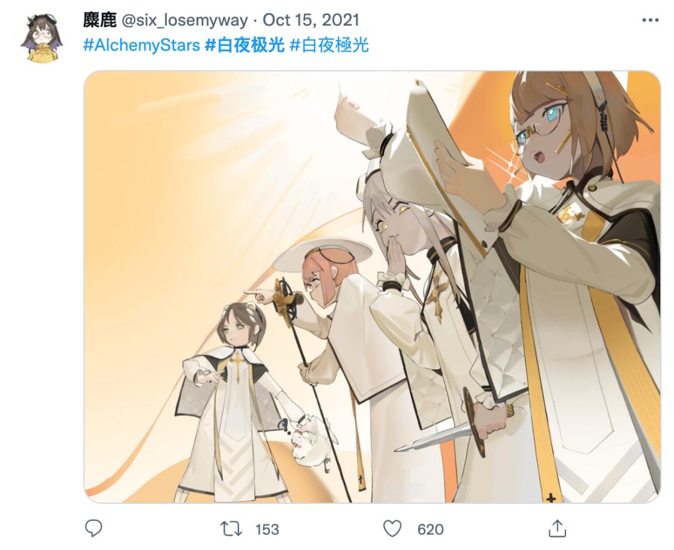This screenshot has width=674, height=550.
Task: Open the tweet's more options menu
Action: click(650, 20)
